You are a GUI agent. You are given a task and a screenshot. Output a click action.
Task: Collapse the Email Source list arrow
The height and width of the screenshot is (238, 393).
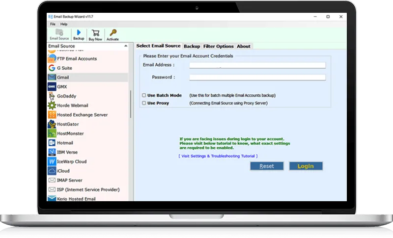click(x=126, y=46)
